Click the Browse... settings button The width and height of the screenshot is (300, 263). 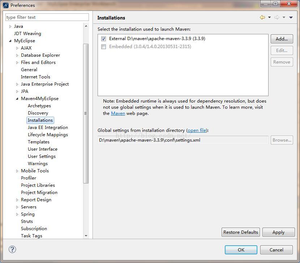pos(282,140)
